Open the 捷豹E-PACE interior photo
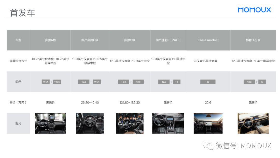Viewport: 280px width, 158px height. 168,123
